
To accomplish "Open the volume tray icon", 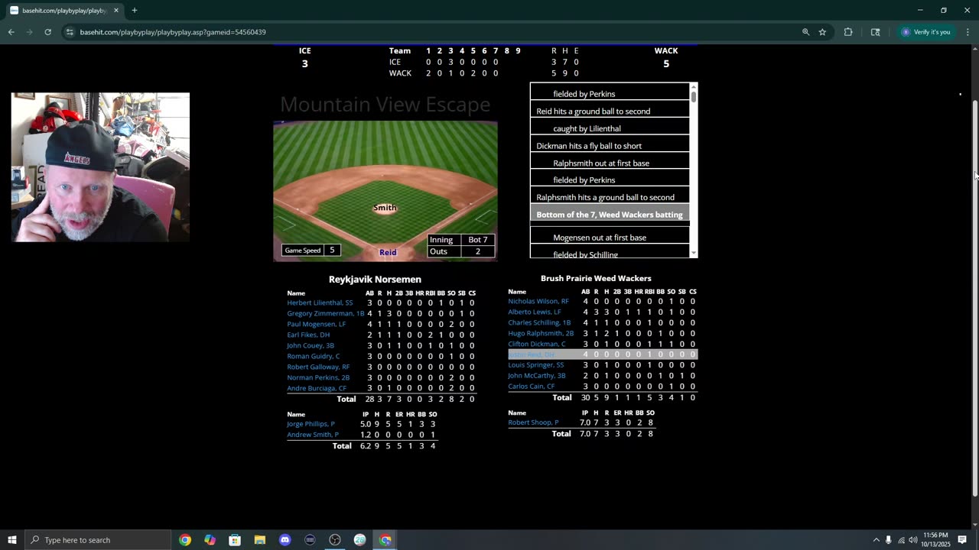I will [x=913, y=540].
